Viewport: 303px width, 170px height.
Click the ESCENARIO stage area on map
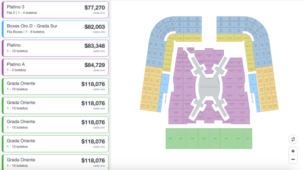[209, 87]
